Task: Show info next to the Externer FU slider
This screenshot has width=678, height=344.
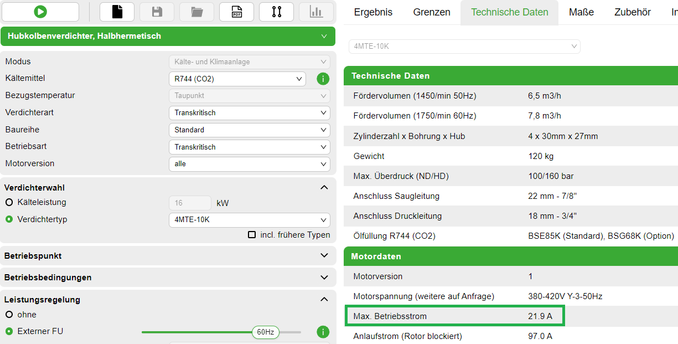Action: (323, 332)
